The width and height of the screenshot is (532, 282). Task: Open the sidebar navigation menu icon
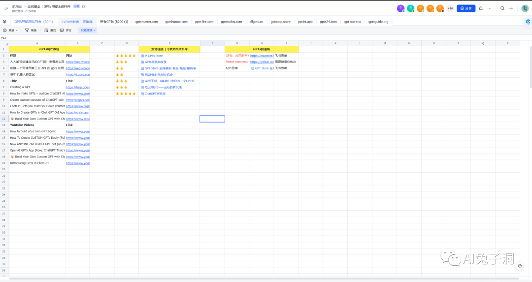coord(6,8)
